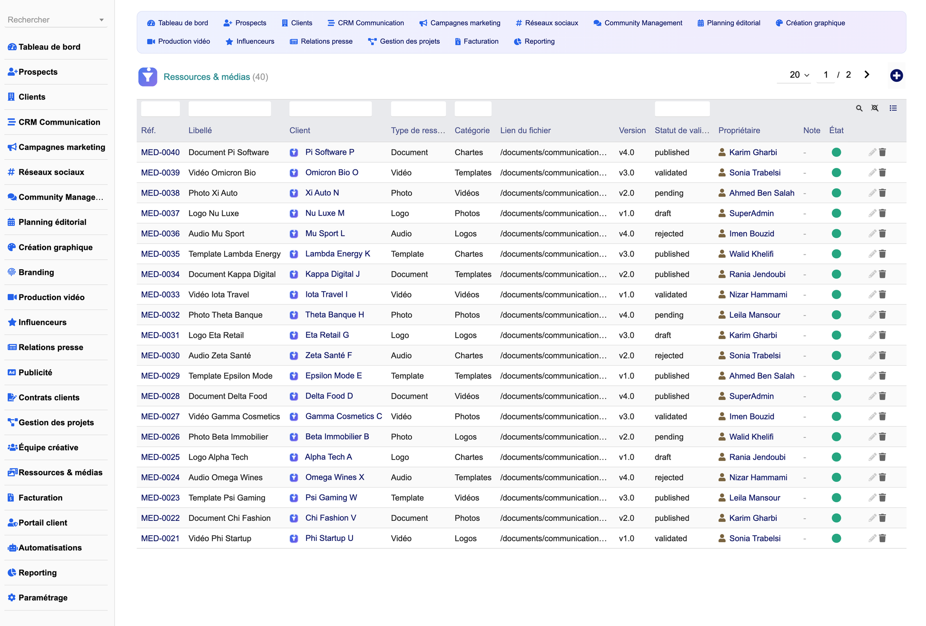Click the Type de ressource filter field

(x=418, y=108)
